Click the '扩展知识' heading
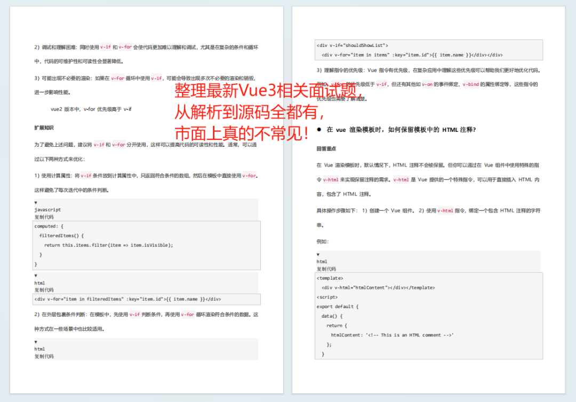This screenshot has width=576, height=402. 44,128
